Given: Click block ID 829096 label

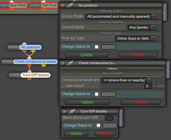Looking at the screenshot, I should coord(7,61).
